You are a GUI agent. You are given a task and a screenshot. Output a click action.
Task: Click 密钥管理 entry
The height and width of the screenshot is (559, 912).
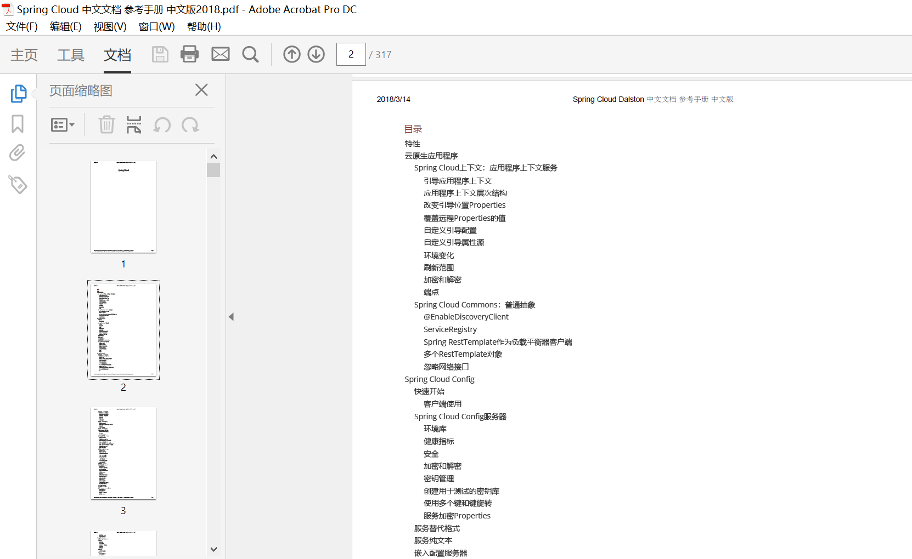[x=439, y=478]
